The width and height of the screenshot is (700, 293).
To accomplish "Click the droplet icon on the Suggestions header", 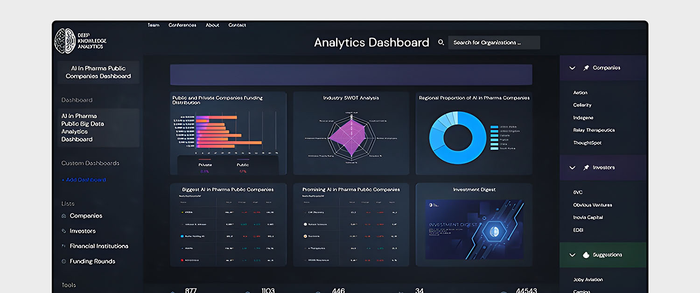I will [x=587, y=255].
